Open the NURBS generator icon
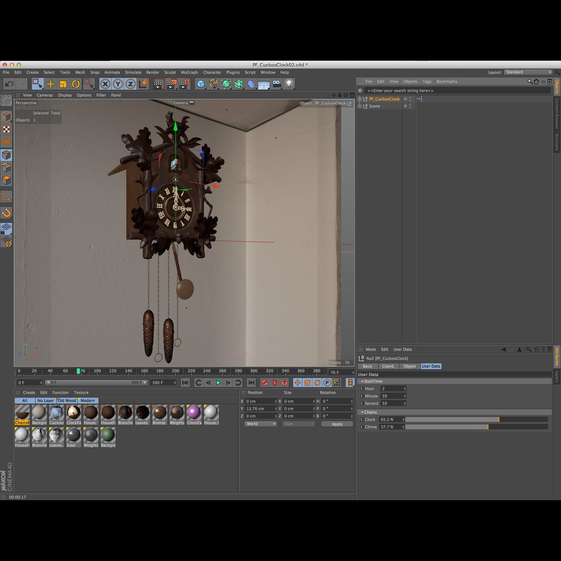 pos(226,84)
